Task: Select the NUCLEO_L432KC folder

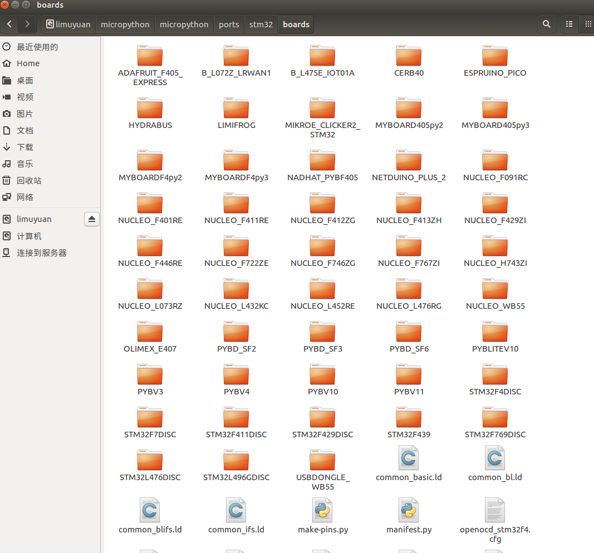Action: [x=236, y=294]
